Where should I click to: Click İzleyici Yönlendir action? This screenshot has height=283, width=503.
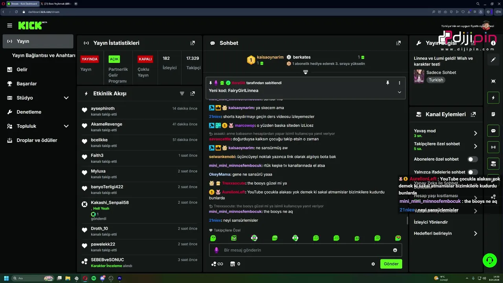431,222
